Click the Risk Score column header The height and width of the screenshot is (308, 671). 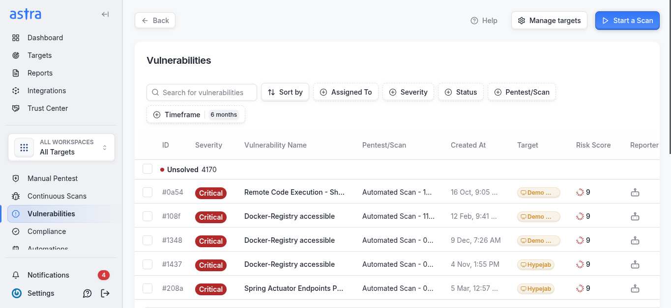click(x=593, y=145)
